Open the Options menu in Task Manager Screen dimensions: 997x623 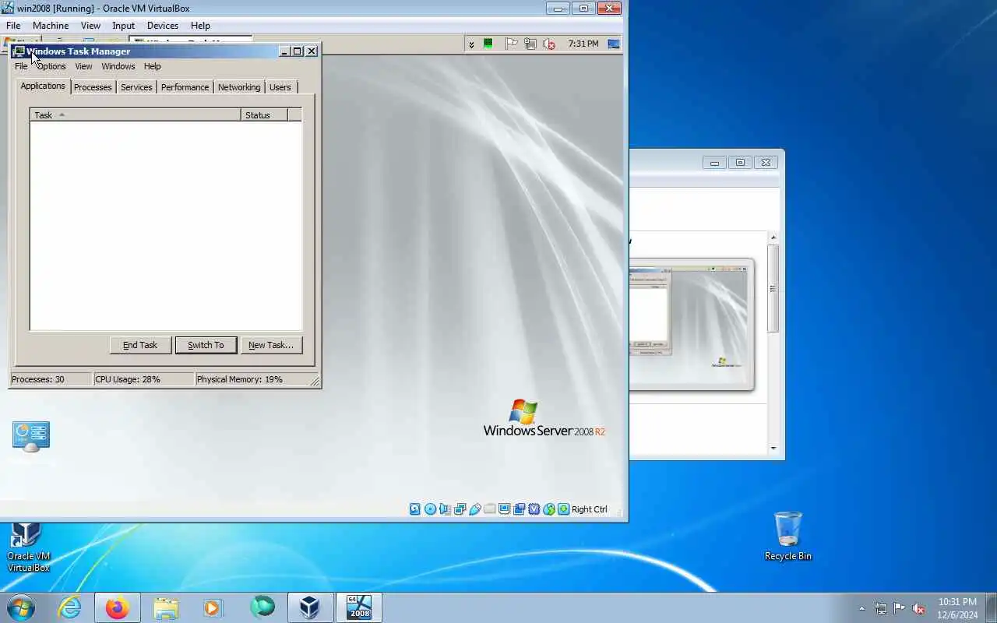[51, 66]
